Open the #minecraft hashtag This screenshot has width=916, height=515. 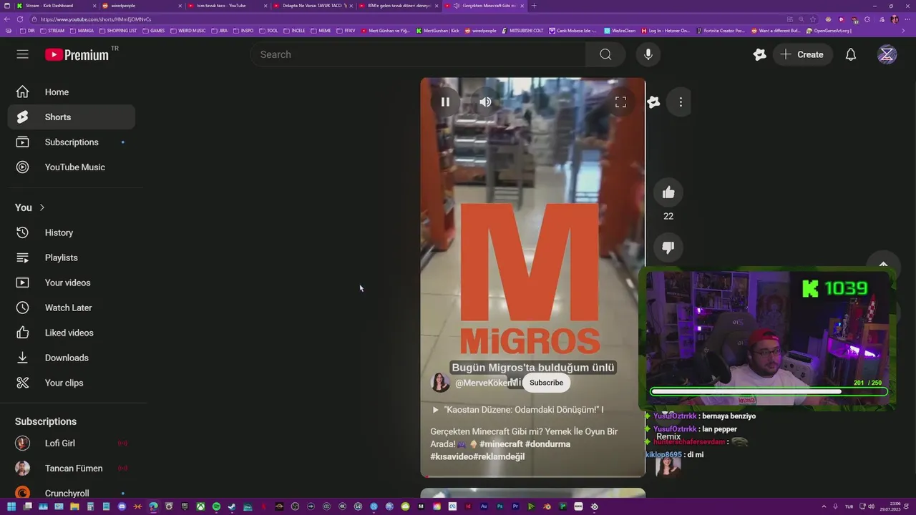(501, 444)
